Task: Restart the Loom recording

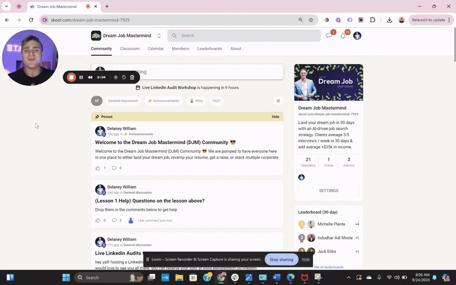Action: (x=124, y=77)
